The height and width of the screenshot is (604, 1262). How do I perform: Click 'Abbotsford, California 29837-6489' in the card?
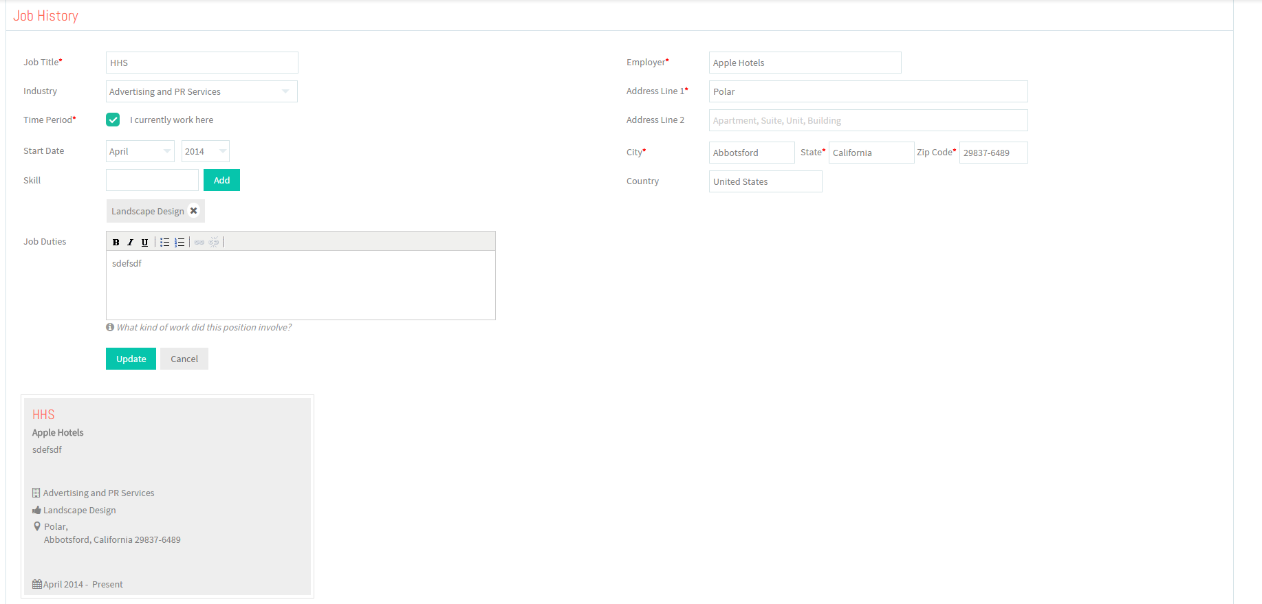click(x=112, y=539)
